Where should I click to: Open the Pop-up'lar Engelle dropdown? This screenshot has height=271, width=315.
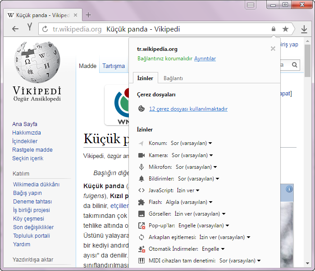pos(204,226)
